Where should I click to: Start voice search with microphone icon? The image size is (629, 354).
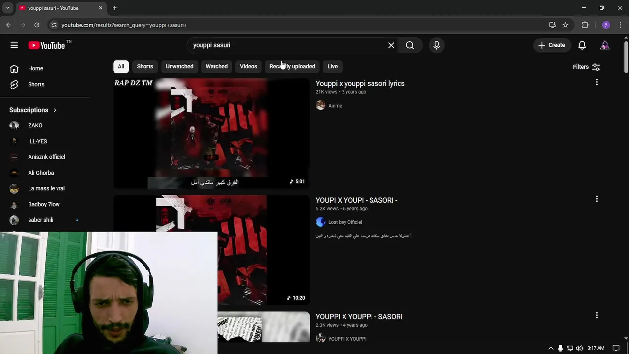pyautogui.click(x=436, y=45)
